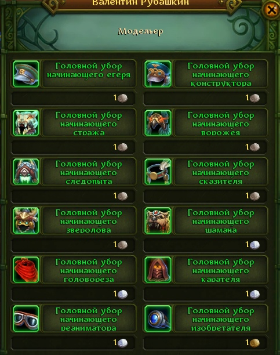Select the feathered headband сказитель icon
This screenshot has height=355, width=280.
tap(158, 172)
